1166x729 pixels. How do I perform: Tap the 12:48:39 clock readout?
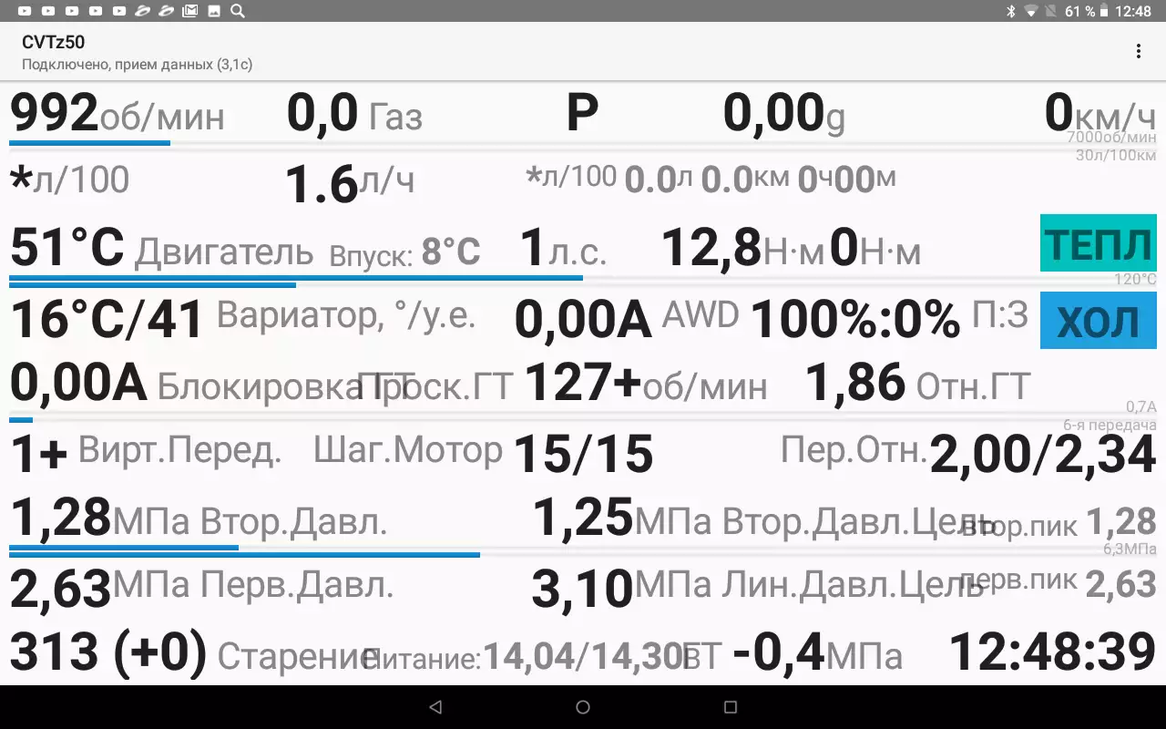pyautogui.click(x=1052, y=652)
